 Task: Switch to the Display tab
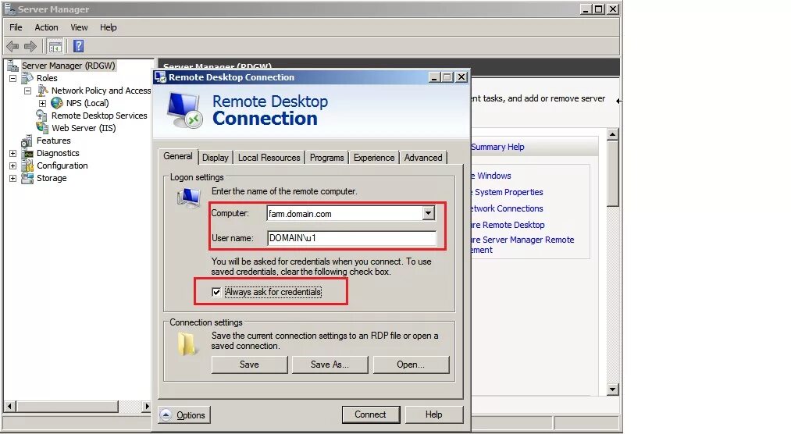[216, 158]
